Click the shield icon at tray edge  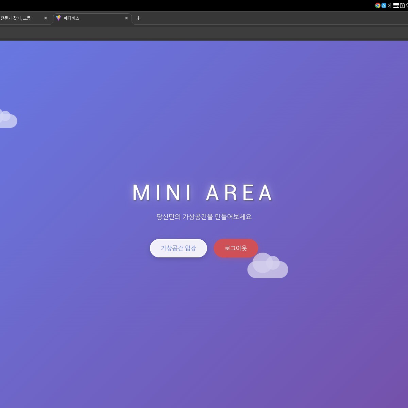407,5
